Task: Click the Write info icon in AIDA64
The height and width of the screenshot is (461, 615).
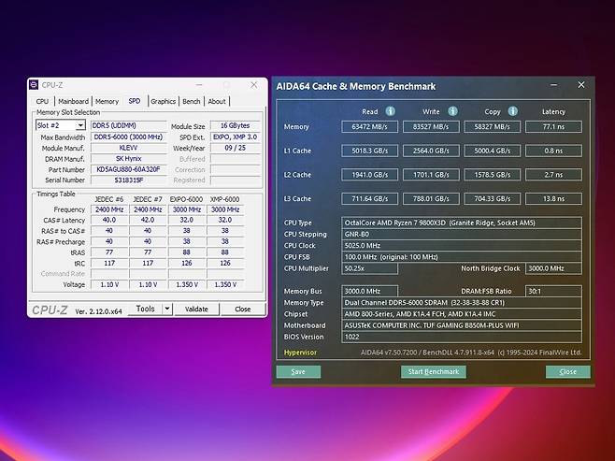Action: click(x=452, y=111)
